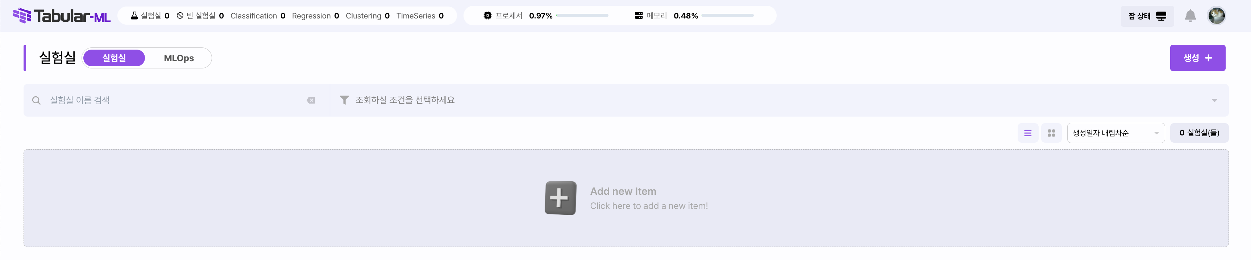Open the 잡 상태 button
Image resolution: width=1251 pixels, height=260 pixels.
click(1147, 16)
